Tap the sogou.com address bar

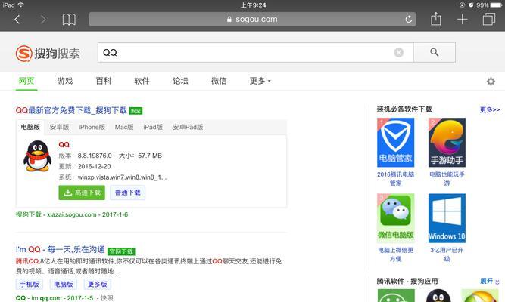coord(252,20)
